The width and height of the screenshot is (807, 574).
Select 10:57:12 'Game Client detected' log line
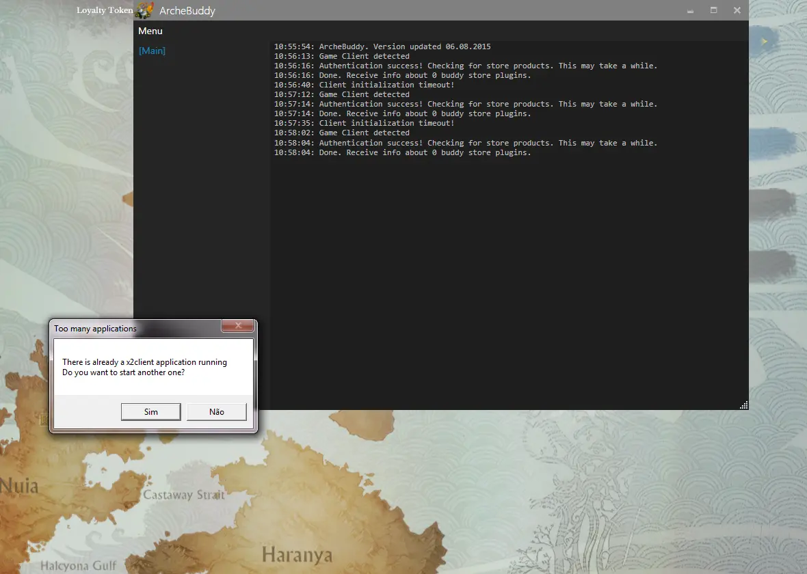(342, 94)
